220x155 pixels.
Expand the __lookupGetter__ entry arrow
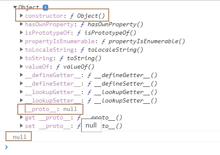tap(21, 92)
